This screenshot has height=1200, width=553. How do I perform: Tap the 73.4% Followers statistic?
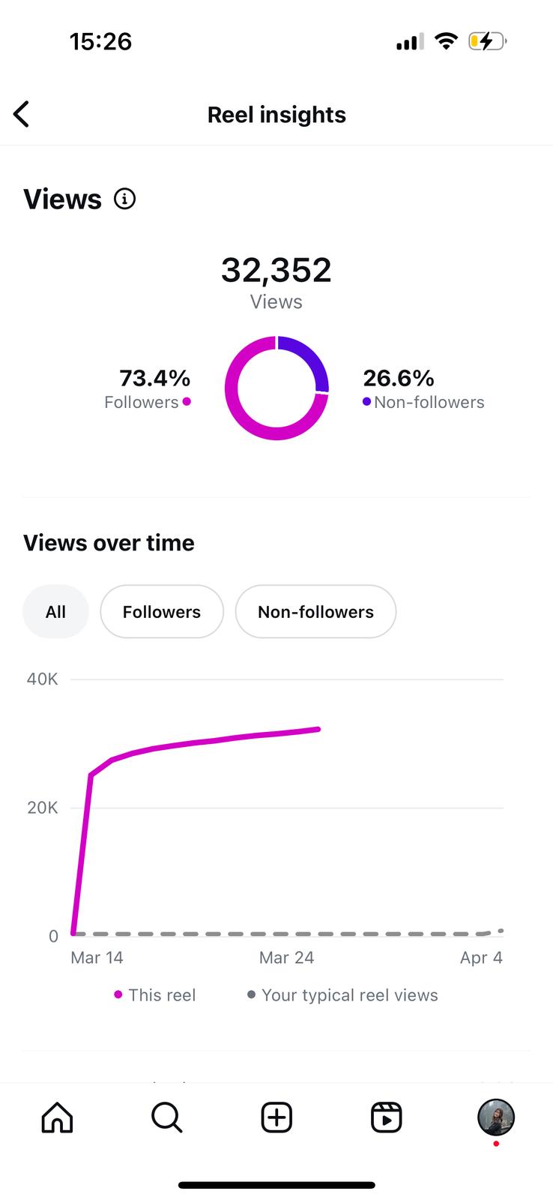click(154, 378)
